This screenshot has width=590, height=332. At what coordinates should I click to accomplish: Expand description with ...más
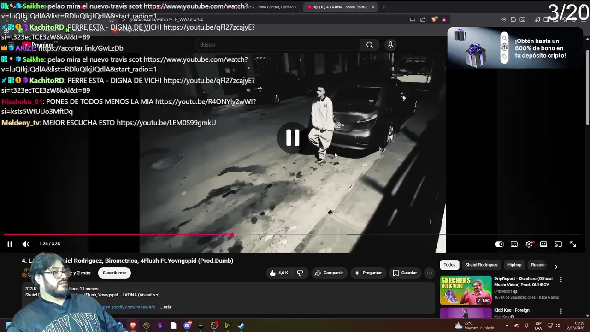point(166,307)
